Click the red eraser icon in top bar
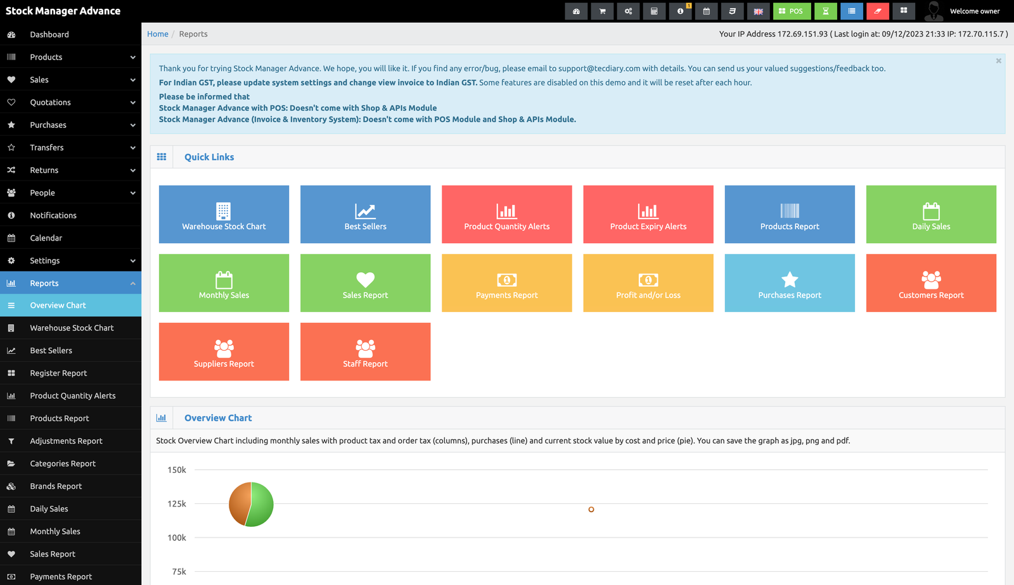The height and width of the screenshot is (585, 1014). [x=877, y=11]
